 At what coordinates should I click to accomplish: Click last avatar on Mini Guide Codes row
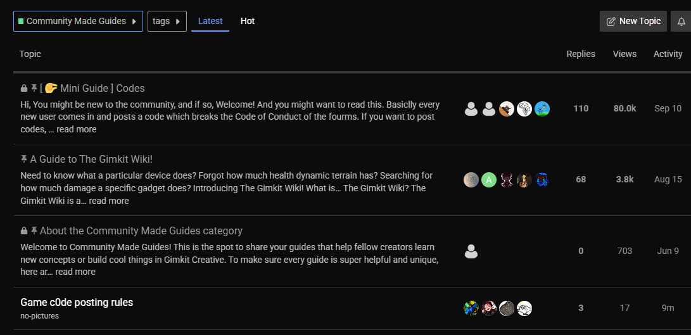[542, 109]
